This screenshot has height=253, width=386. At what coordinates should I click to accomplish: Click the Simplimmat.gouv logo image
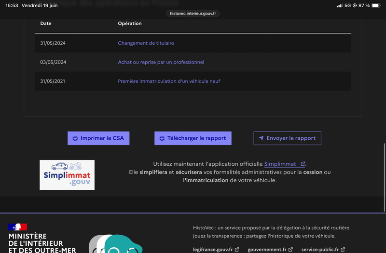pyautogui.click(x=67, y=175)
